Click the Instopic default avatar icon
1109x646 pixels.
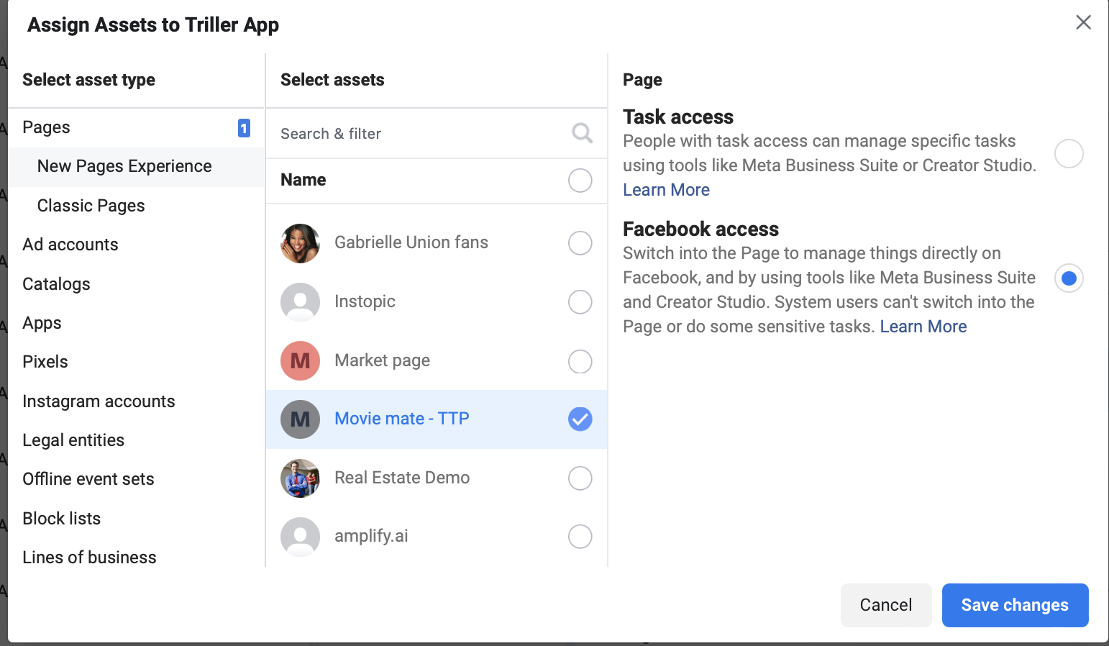(x=300, y=302)
